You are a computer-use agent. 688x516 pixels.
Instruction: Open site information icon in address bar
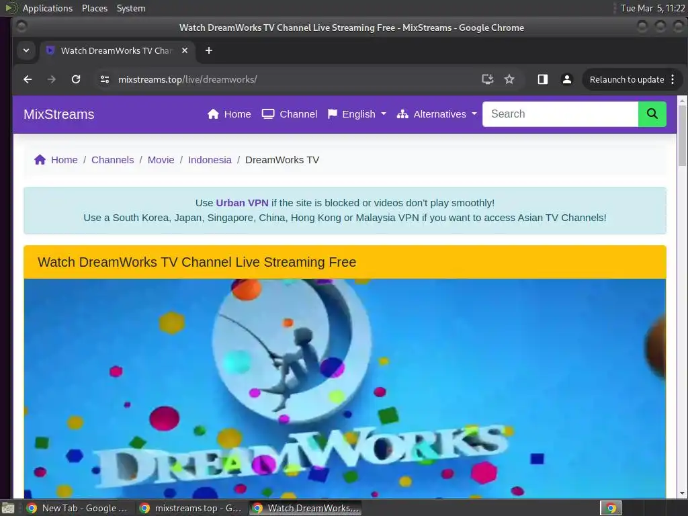pos(104,79)
